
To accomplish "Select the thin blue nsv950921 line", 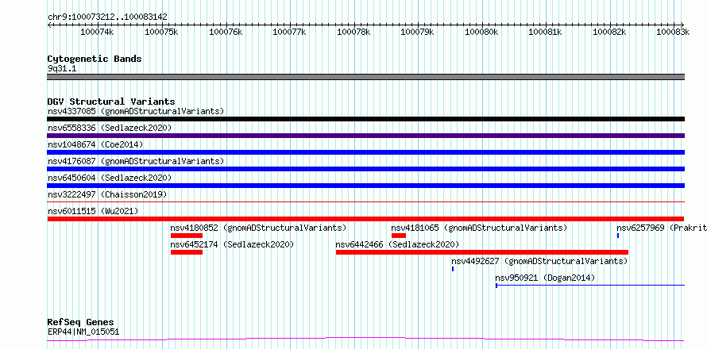I will coord(590,285).
